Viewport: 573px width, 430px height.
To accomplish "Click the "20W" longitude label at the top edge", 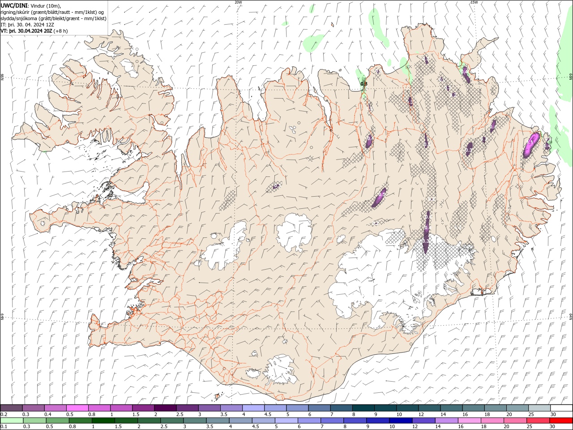I will click(x=238, y=2).
